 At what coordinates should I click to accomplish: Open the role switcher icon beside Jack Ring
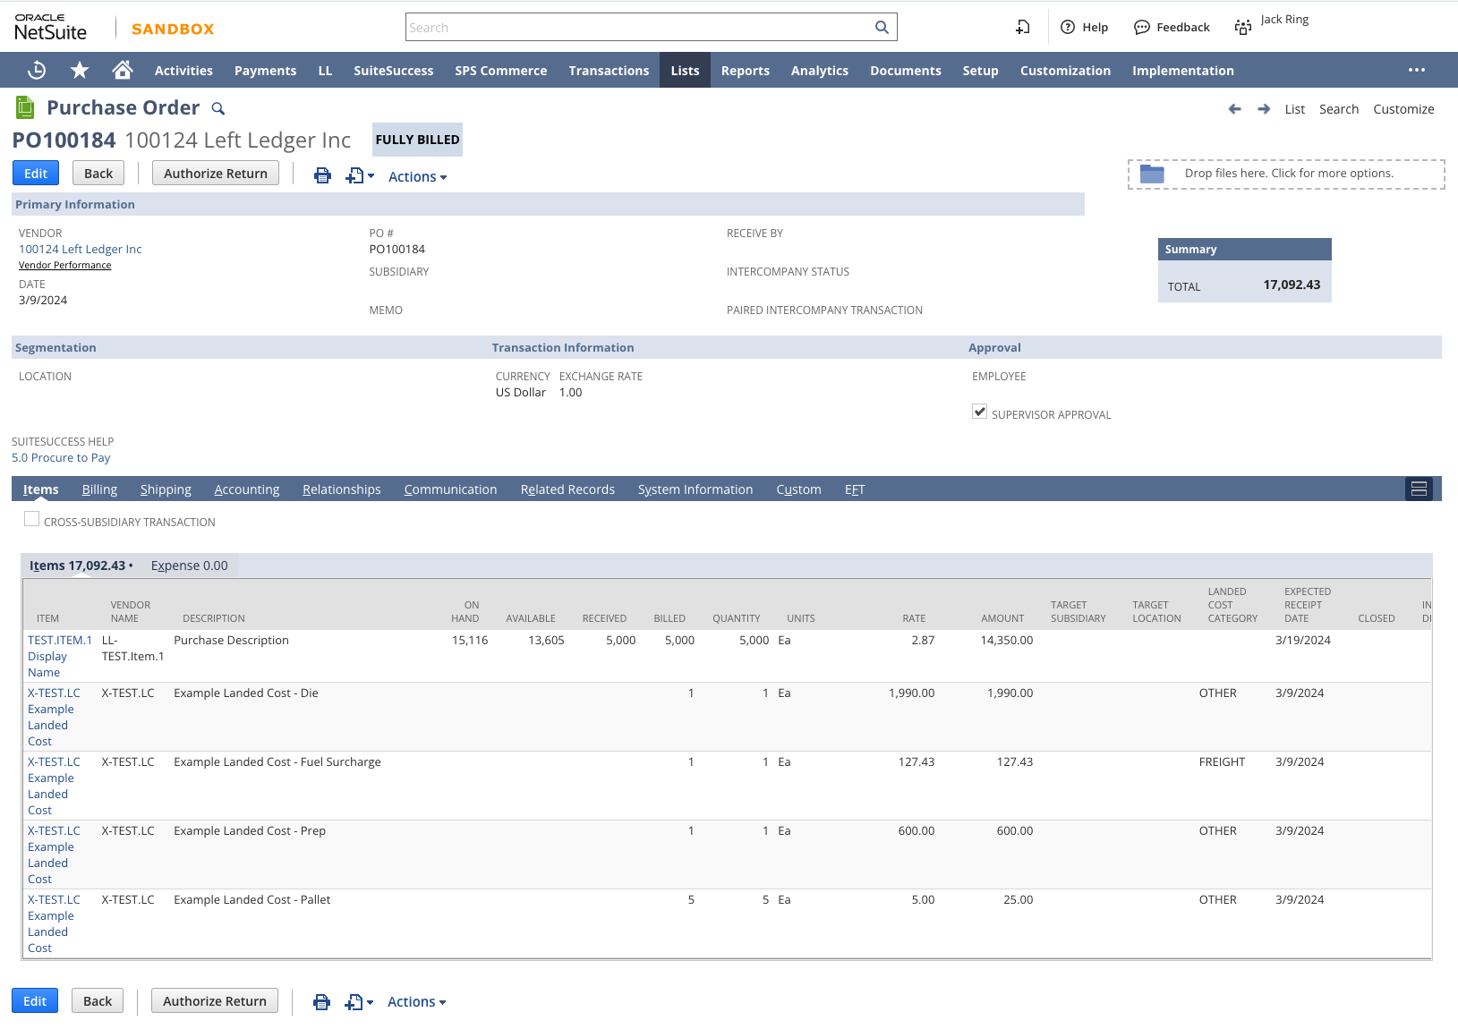pos(1243,28)
